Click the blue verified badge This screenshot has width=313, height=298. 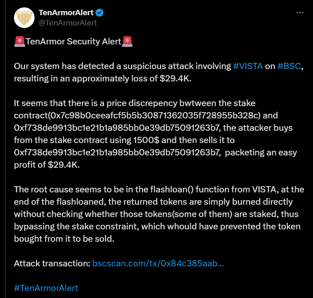(x=100, y=13)
